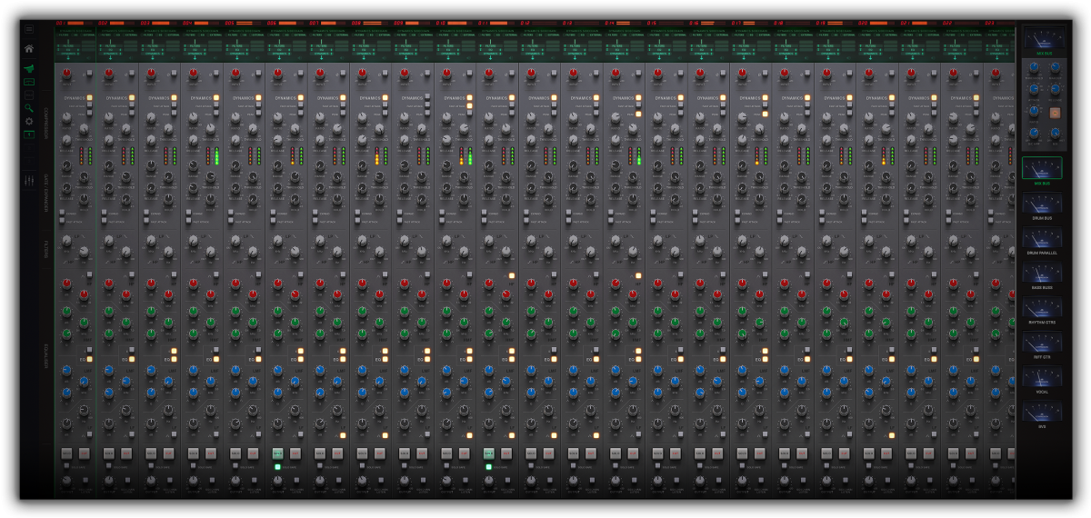Click compressor threshold knob on channel 002

pos(126,129)
